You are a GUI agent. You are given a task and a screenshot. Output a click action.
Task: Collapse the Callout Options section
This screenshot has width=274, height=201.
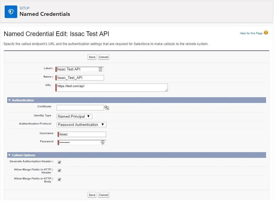tap(9, 155)
